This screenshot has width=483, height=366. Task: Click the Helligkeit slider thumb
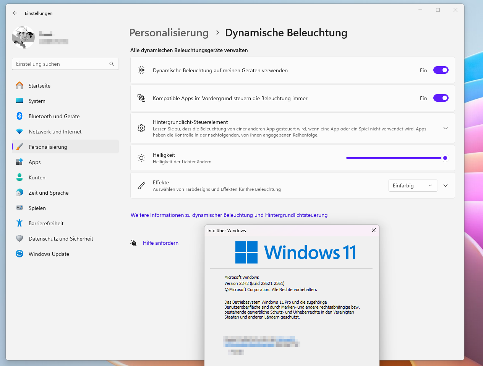point(445,158)
